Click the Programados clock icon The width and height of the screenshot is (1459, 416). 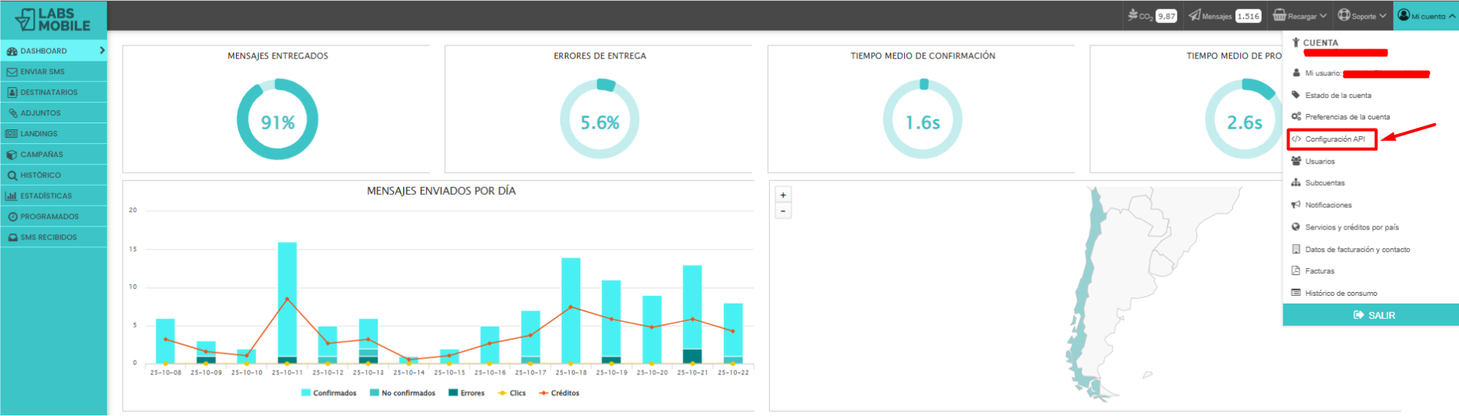(x=12, y=216)
